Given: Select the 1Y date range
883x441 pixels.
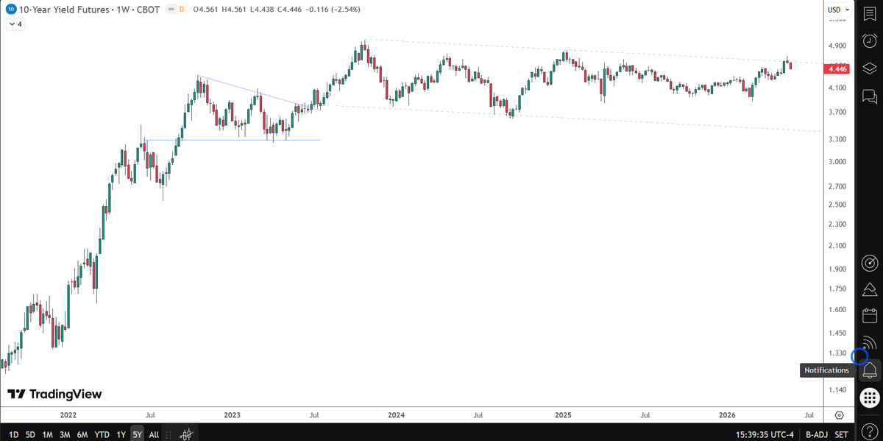Looking at the screenshot, I should tap(121, 434).
